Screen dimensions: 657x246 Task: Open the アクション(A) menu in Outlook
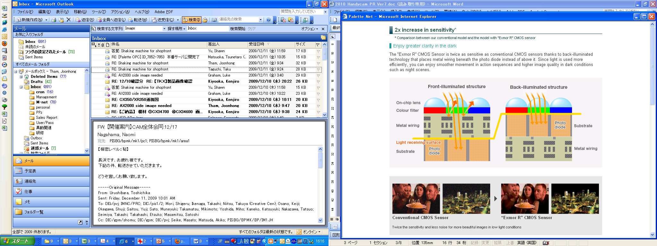(120, 12)
